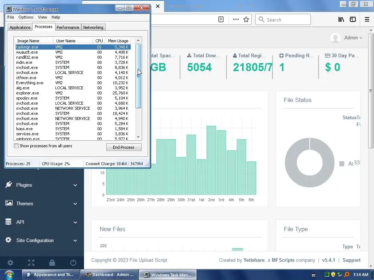Select rundll32.exe process row
This screenshot has width=374, height=280.
click(73, 57)
